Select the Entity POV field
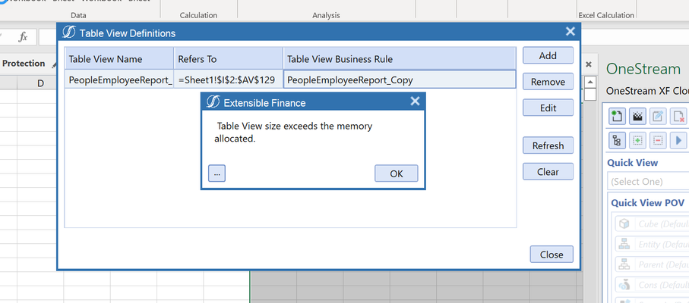This screenshot has width=689, height=303. (650, 245)
